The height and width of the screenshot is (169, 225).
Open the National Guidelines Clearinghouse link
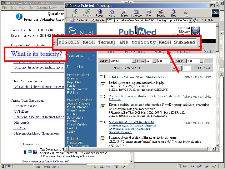click(x=37, y=133)
